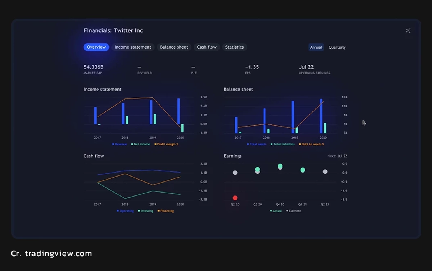Open the Balance sheet tab
The width and height of the screenshot is (432, 271).
[174, 47]
